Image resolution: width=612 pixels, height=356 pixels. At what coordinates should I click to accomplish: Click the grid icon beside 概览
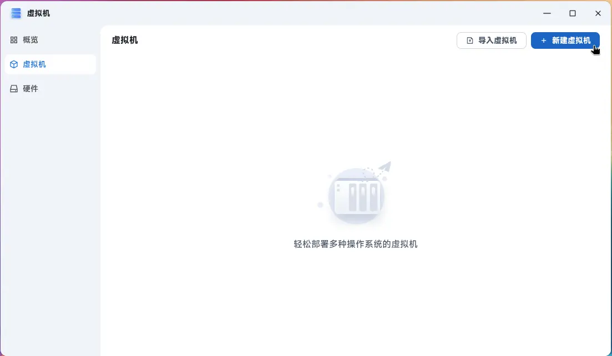coord(14,40)
